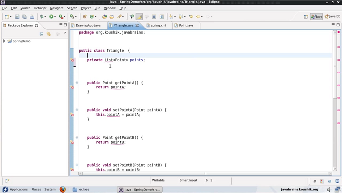The height and width of the screenshot is (193, 342).
Task: Click the Search flashlight icon
Action: (x=119, y=16)
